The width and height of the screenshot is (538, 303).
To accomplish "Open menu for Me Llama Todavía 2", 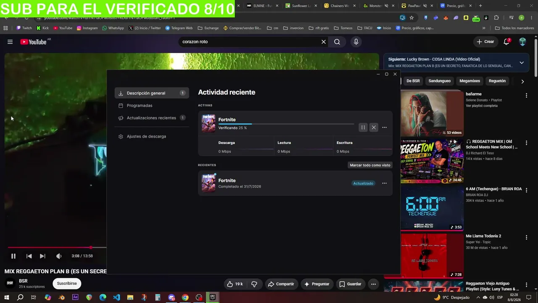I will coord(526,237).
